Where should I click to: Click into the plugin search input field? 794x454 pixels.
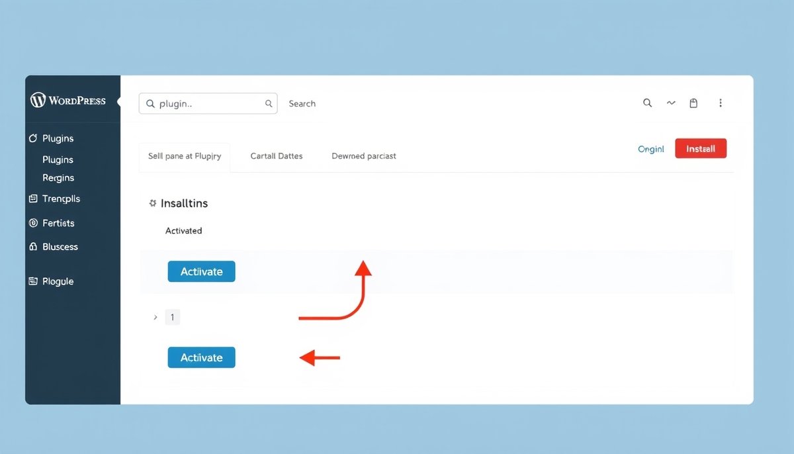tap(208, 104)
